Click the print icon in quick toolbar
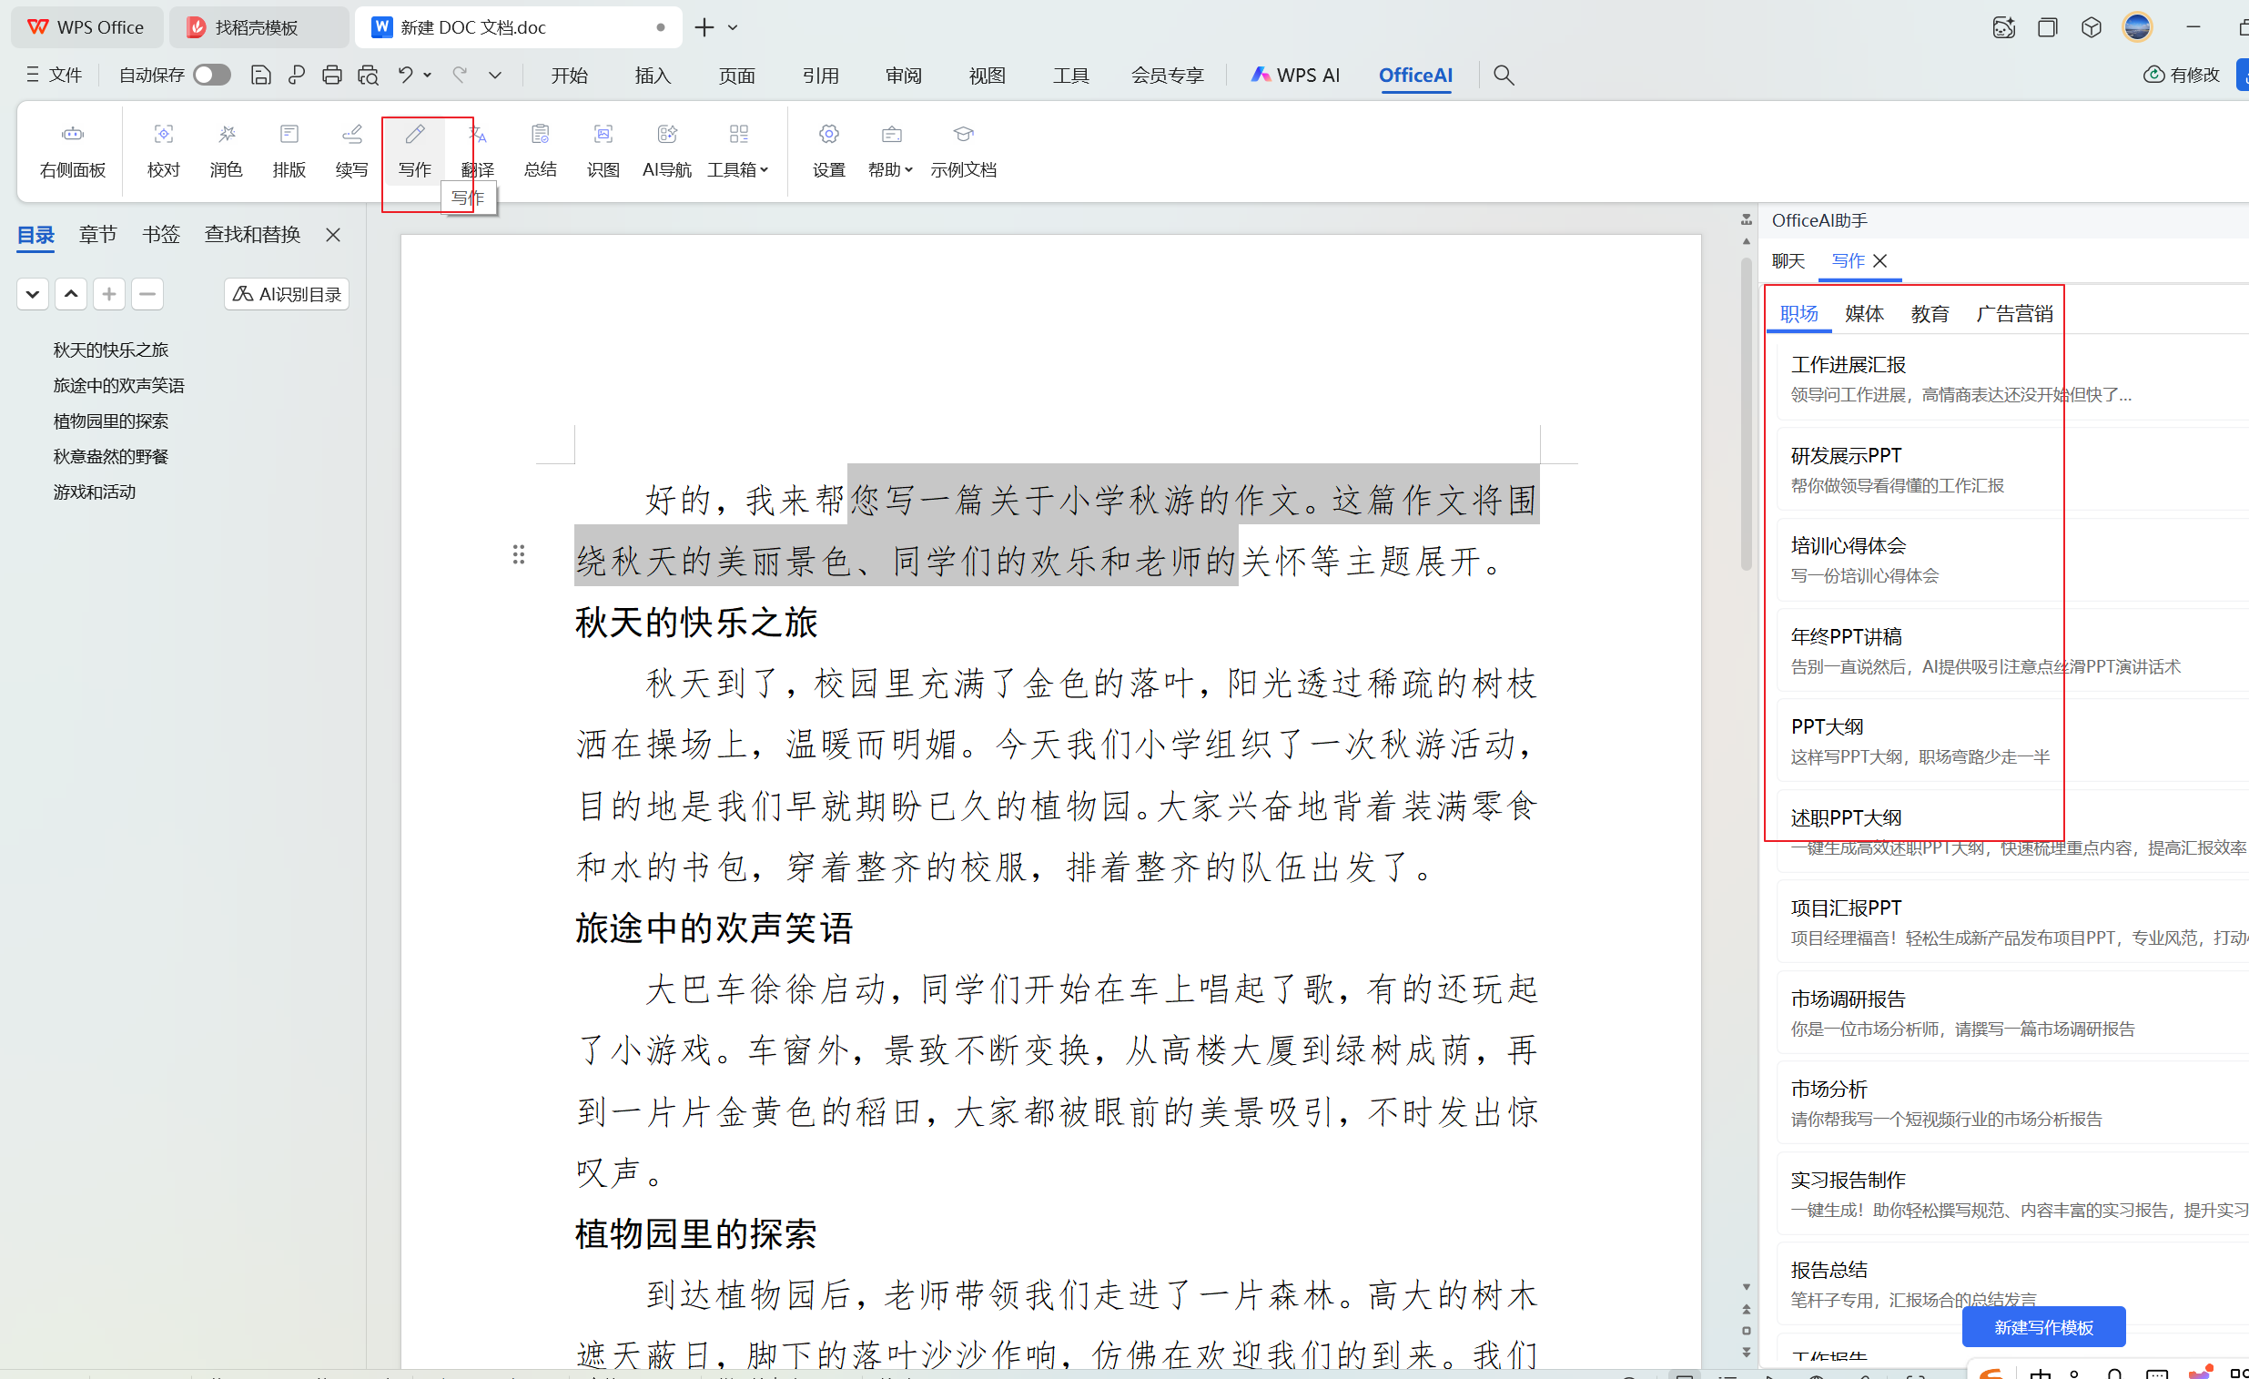This screenshot has height=1379, width=2249. (332, 75)
